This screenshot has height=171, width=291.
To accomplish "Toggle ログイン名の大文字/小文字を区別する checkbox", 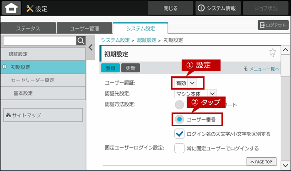I will point(179,134).
